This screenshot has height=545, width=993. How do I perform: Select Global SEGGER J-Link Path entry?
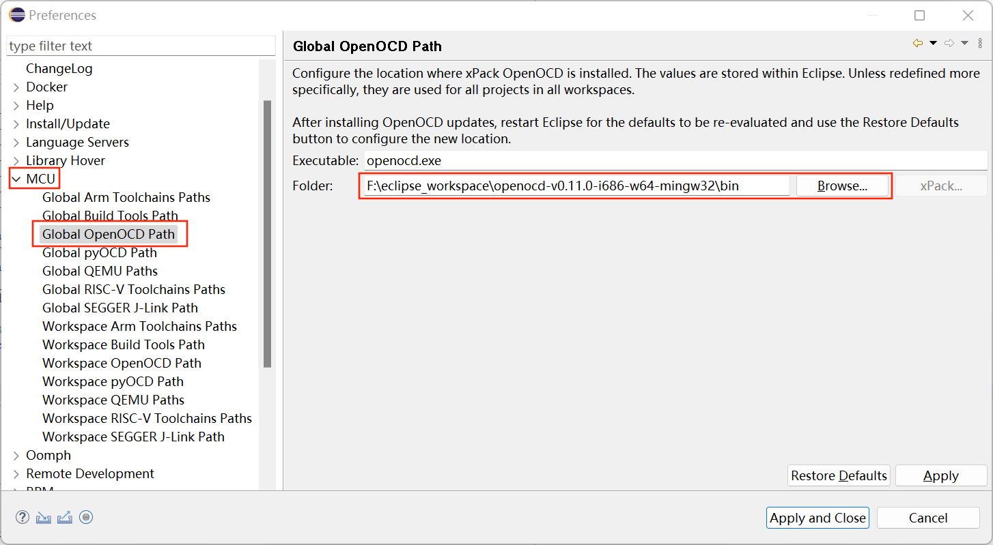(120, 308)
